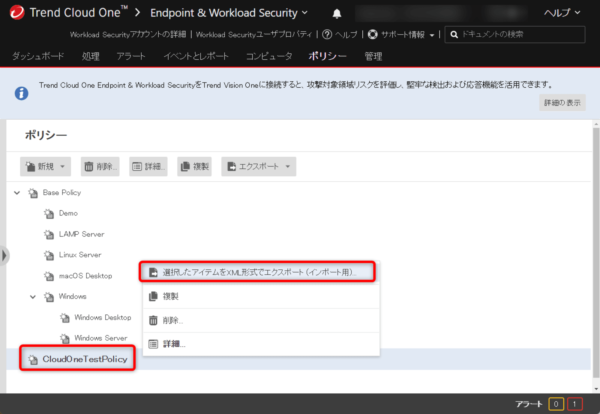
Task: Select the Base Policy label
Action: pyautogui.click(x=62, y=193)
